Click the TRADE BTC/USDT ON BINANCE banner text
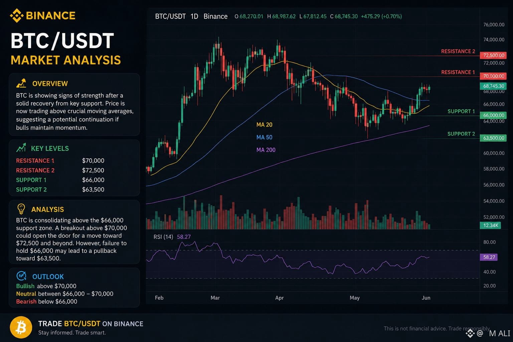Viewport: 513px width, 342px height. (x=91, y=324)
